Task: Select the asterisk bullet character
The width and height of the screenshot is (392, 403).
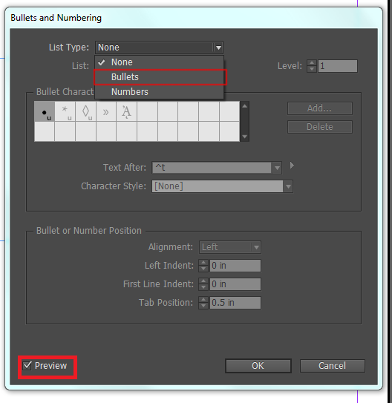Action: coord(65,111)
